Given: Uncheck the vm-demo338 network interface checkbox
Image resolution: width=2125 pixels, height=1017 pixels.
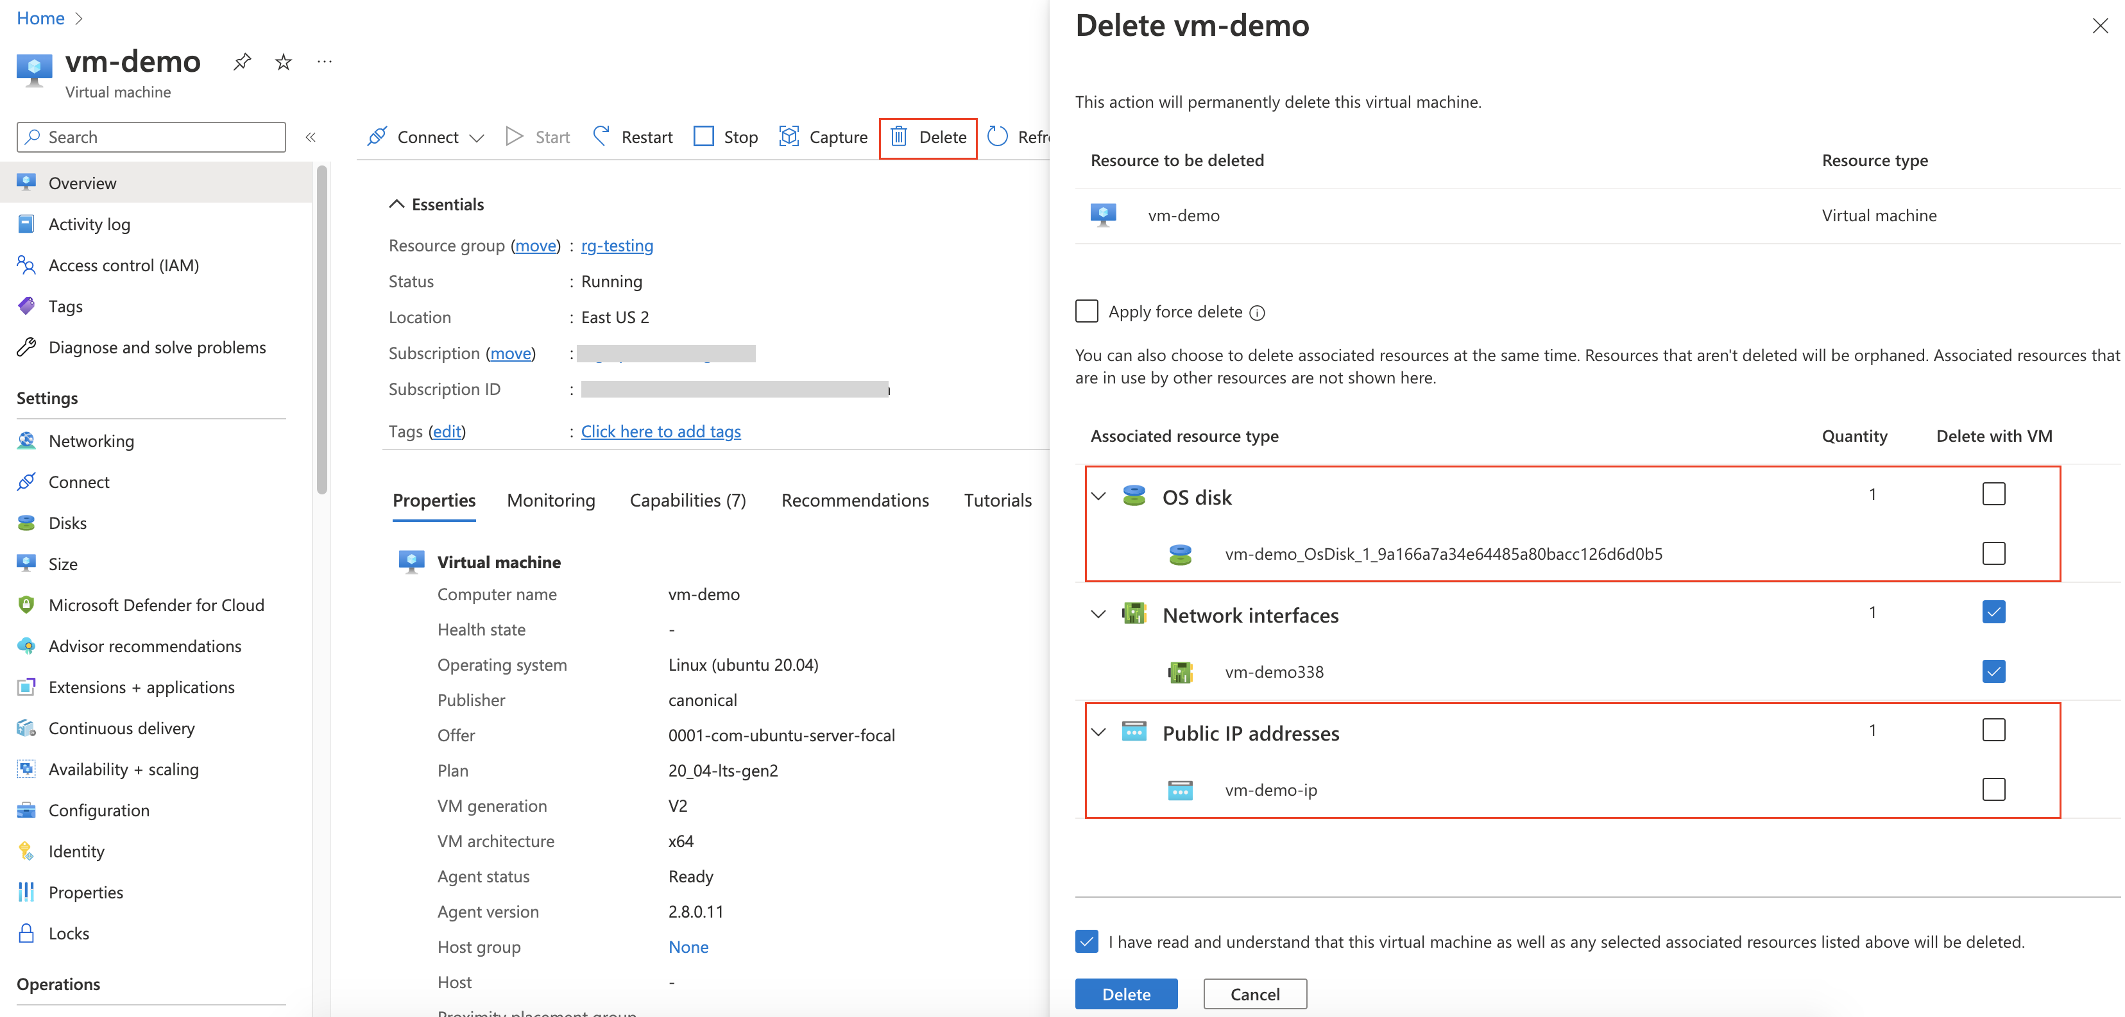Looking at the screenshot, I should [1993, 671].
